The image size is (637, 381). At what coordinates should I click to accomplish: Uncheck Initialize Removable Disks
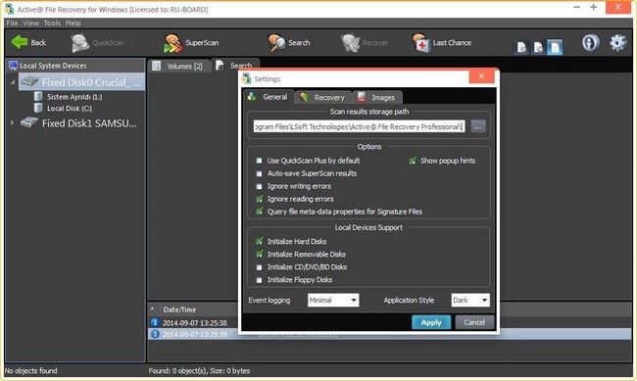(259, 254)
